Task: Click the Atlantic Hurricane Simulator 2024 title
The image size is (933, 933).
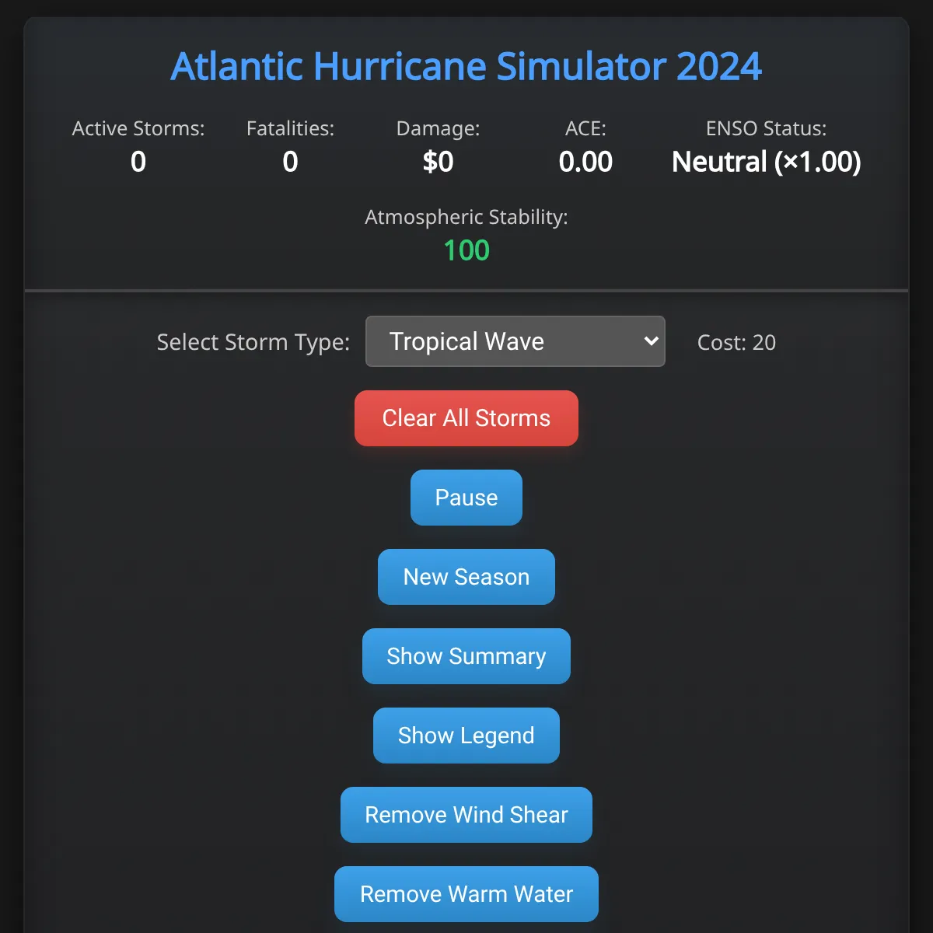Action: [466, 67]
